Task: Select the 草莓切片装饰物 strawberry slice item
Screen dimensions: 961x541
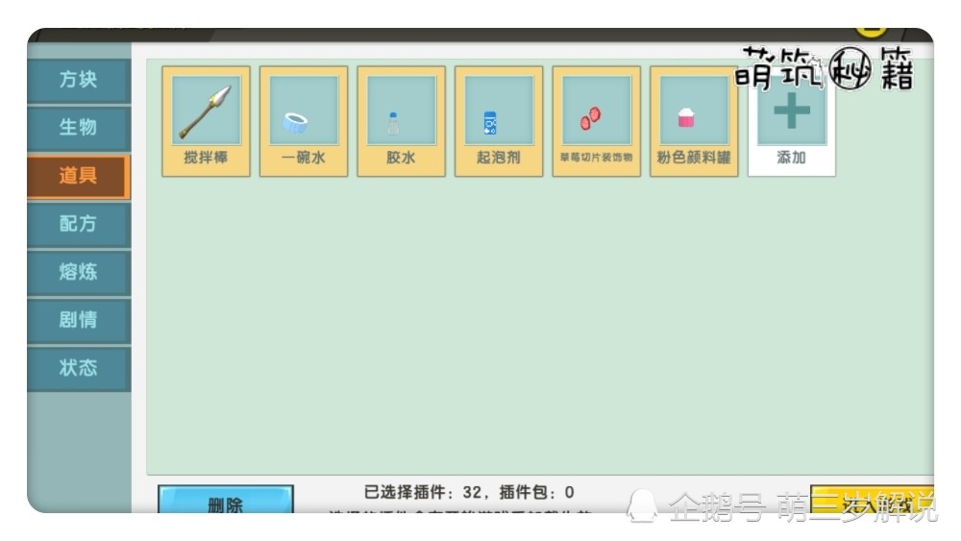Action: click(597, 121)
